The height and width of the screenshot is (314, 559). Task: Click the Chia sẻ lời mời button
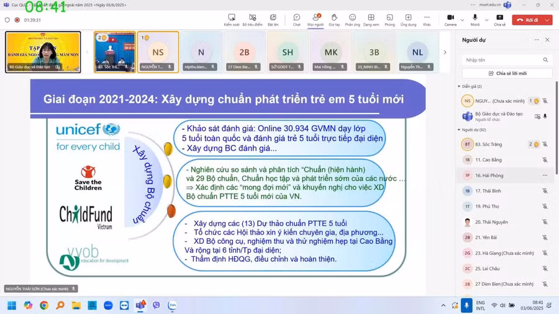tap(507, 73)
